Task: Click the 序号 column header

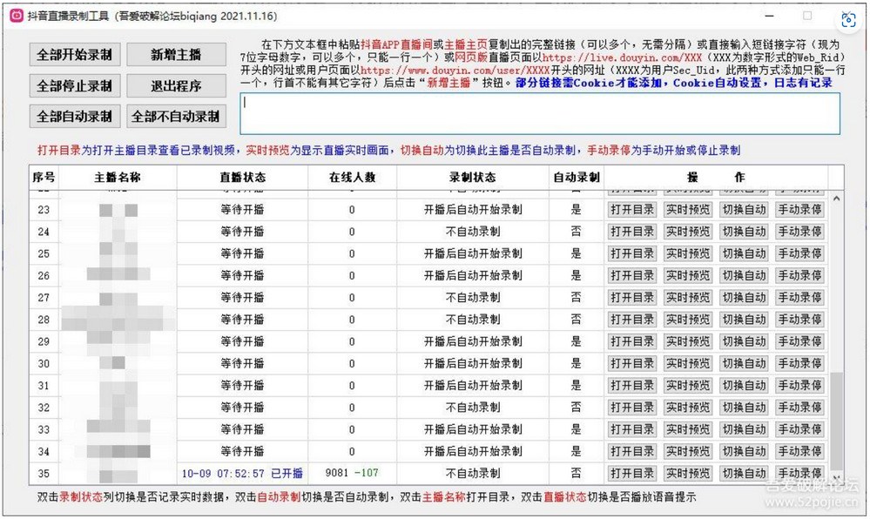Action: [x=44, y=178]
